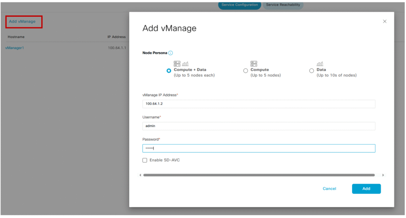Click into the Password input field
Screen dimensions: 406x218
click(259, 149)
